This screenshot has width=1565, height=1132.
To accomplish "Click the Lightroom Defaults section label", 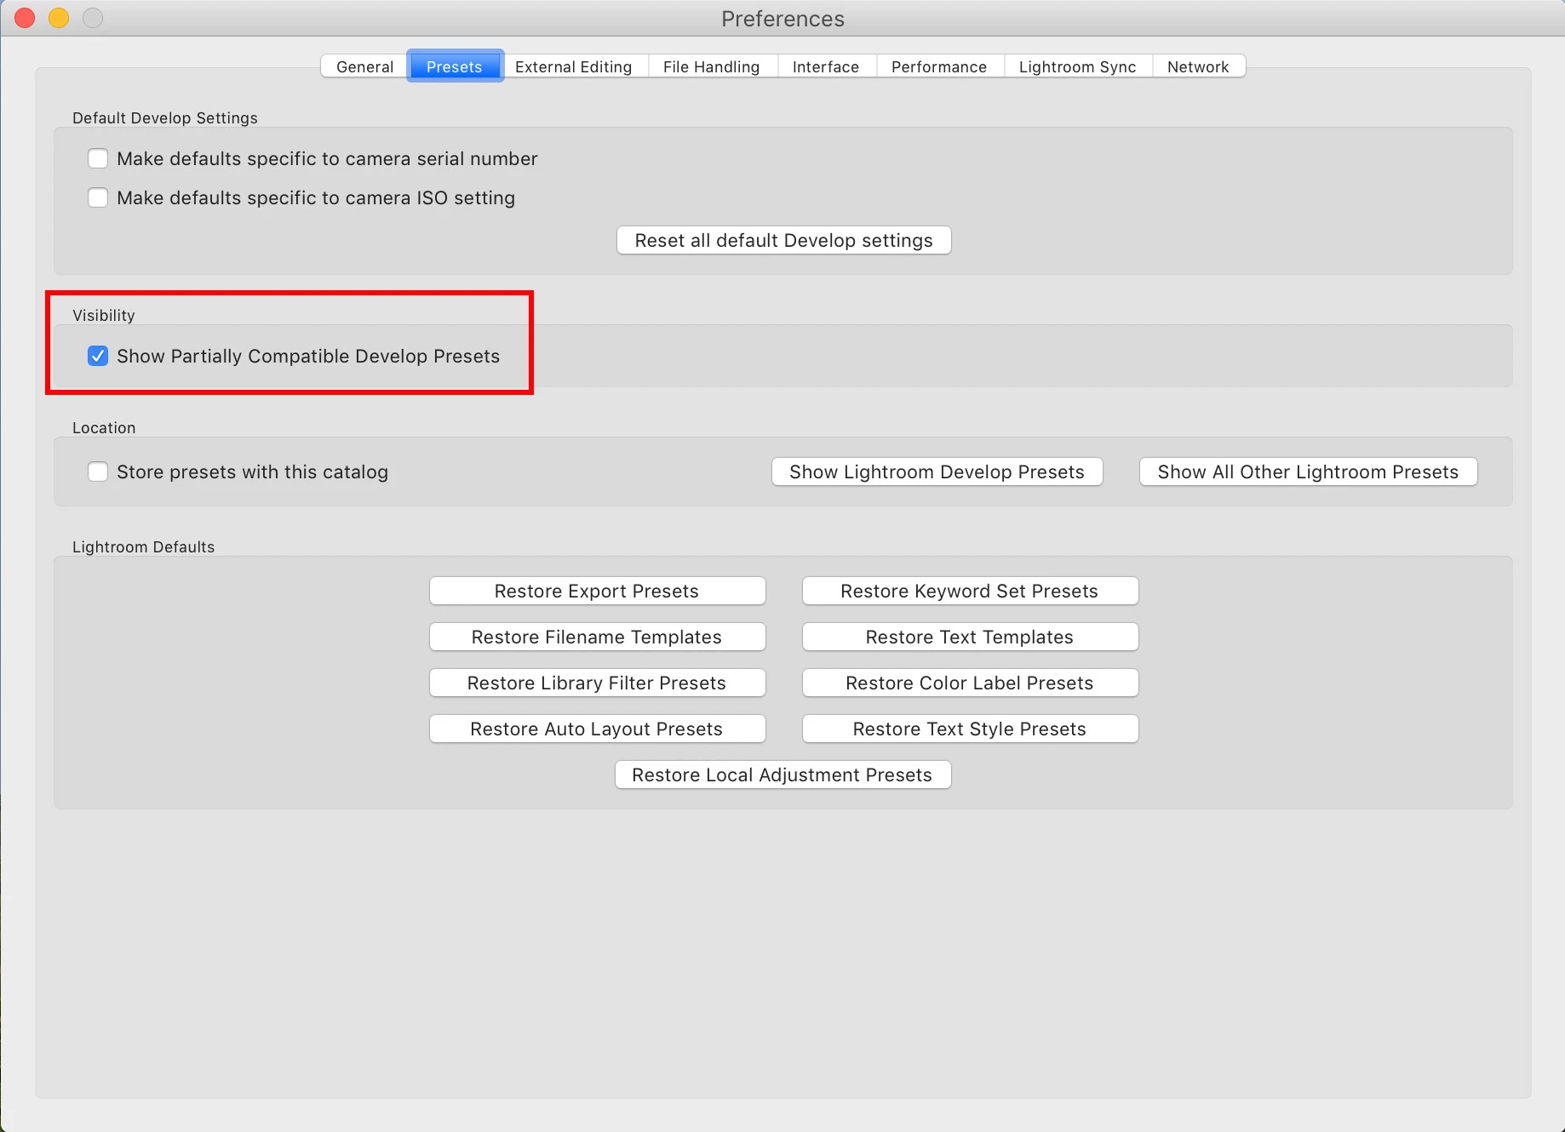I will click(143, 546).
